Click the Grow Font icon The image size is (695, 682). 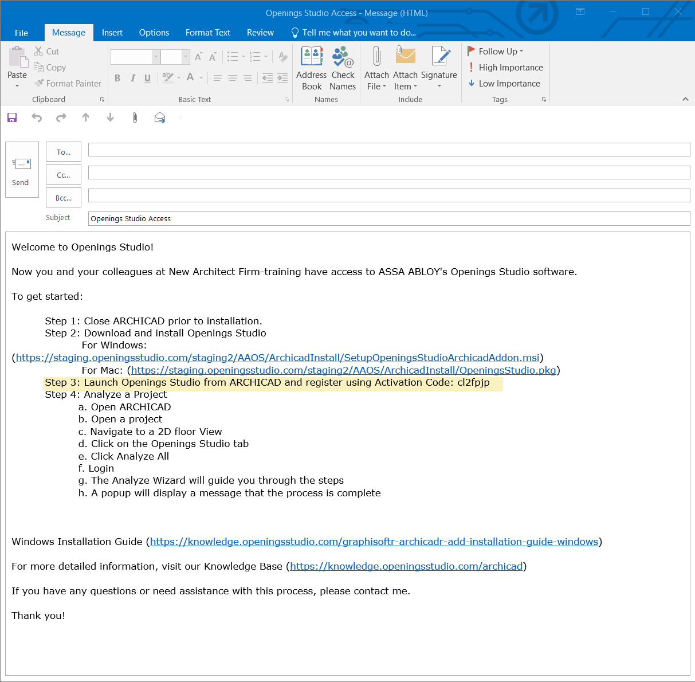coord(198,57)
